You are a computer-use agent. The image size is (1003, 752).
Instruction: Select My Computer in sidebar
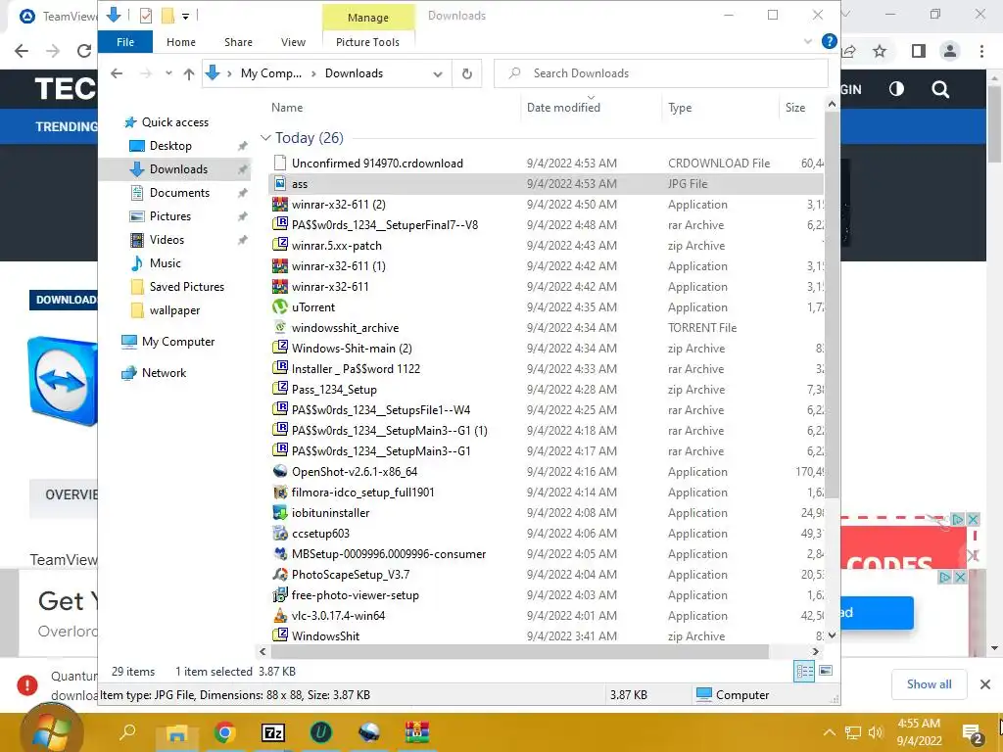[x=178, y=342]
